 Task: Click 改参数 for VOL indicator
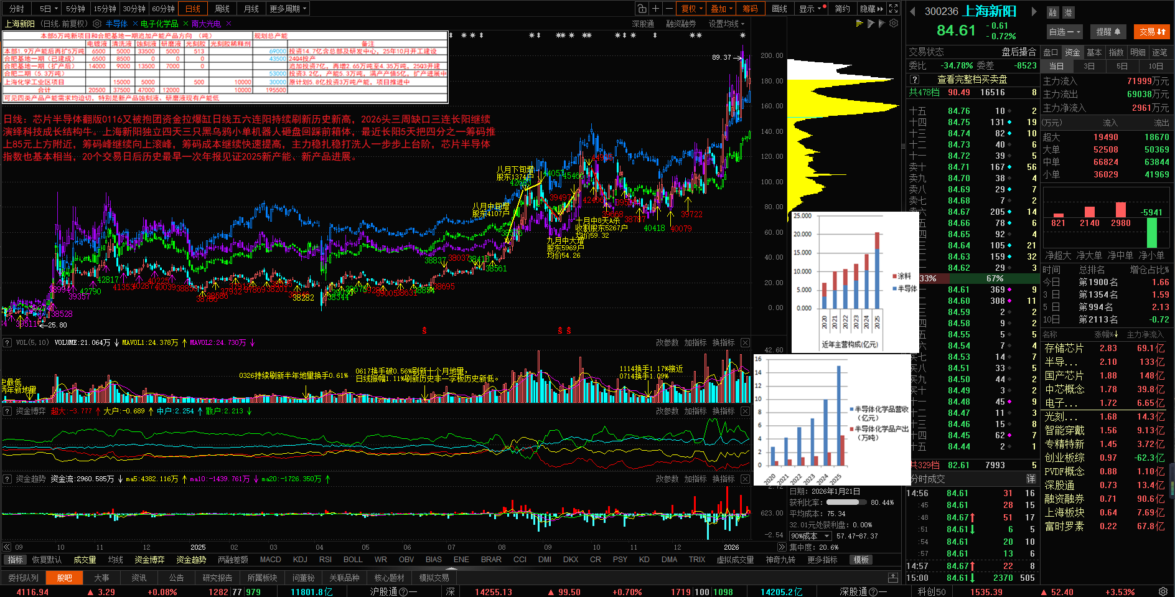click(667, 343)
